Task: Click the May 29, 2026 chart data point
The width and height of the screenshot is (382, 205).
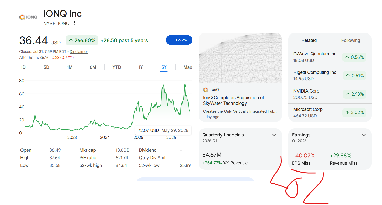Action: coord(185,86)
